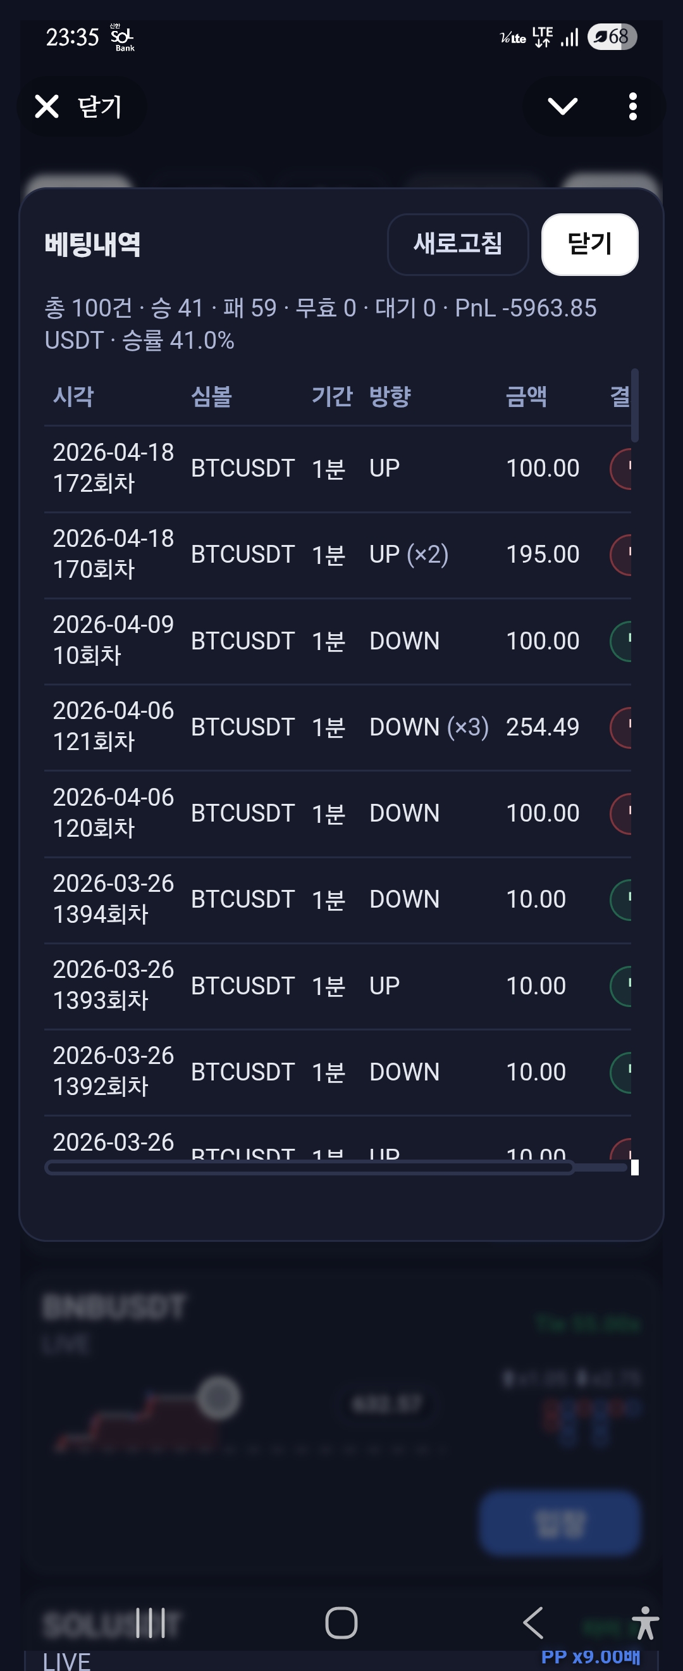Screen dimensions: 683x1671
Task: Tap the 금액 column header
Action: click(526, 396)
